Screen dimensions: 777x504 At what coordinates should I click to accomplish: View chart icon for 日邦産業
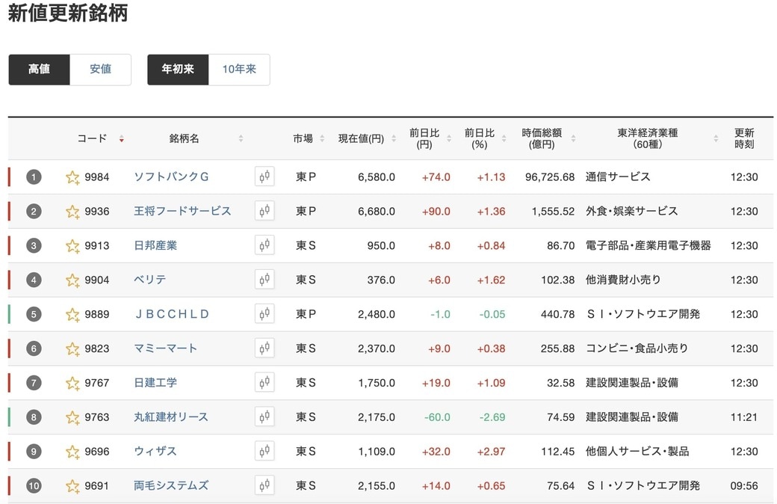264,245
